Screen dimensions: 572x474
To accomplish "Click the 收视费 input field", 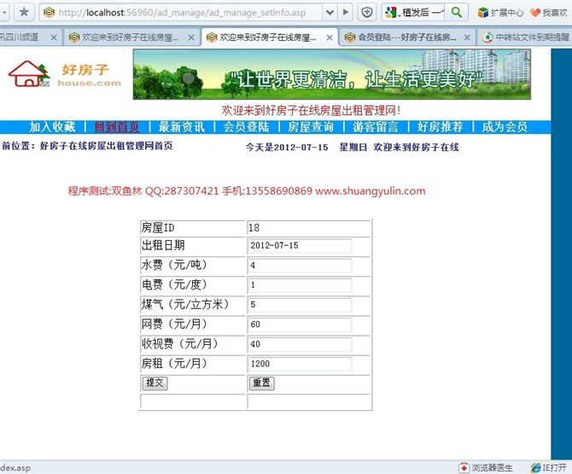I will (300, 344).
